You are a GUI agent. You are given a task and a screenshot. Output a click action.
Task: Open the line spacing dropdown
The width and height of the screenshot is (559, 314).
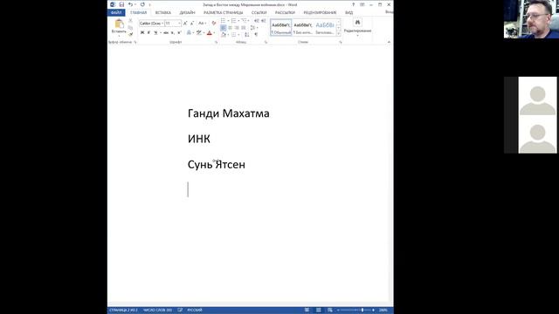coord(253,28)
